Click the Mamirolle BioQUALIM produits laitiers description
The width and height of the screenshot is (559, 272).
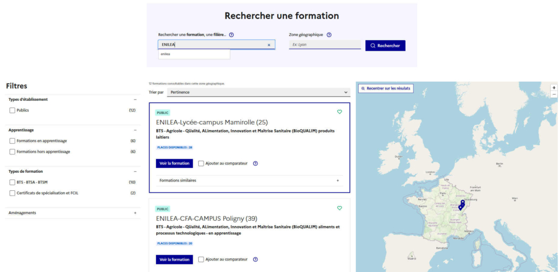(245, 134)
